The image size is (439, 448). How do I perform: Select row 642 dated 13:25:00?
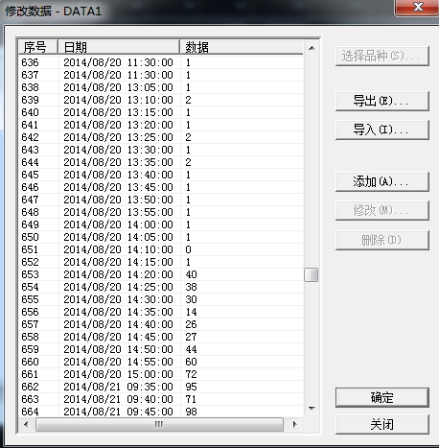click(161, 137)
